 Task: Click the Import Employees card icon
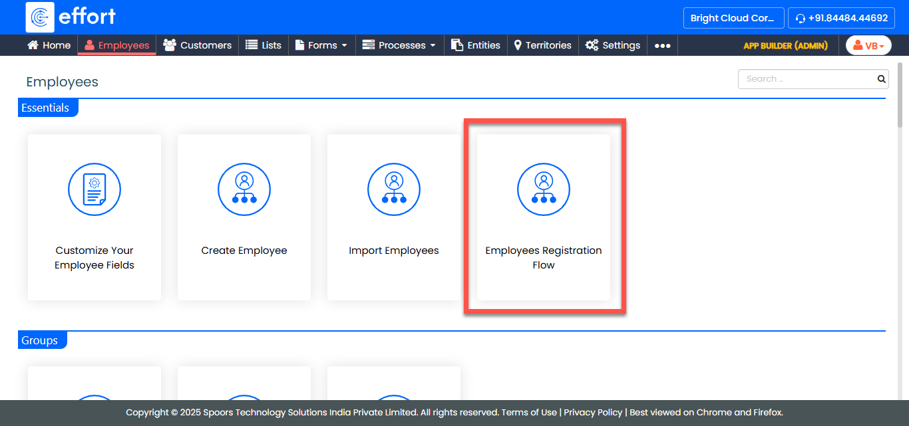[x=394, y=189]
